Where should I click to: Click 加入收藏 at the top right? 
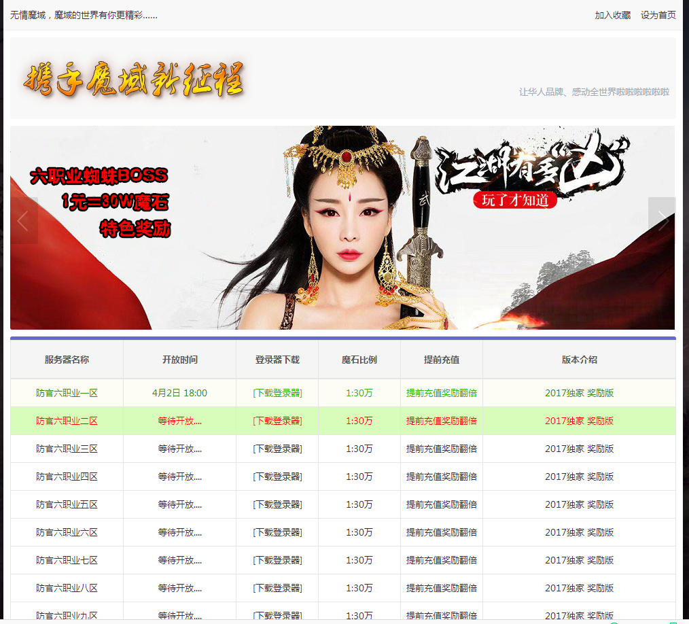click(612, 14)
